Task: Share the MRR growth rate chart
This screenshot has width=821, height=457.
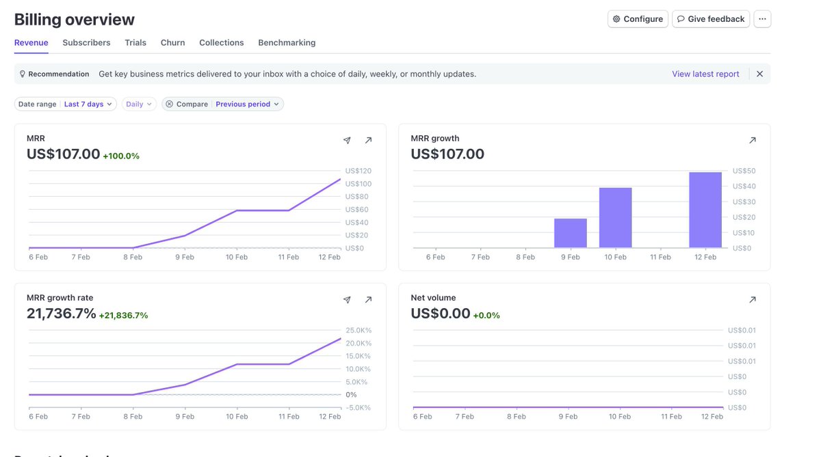Action: pos(347,300)
